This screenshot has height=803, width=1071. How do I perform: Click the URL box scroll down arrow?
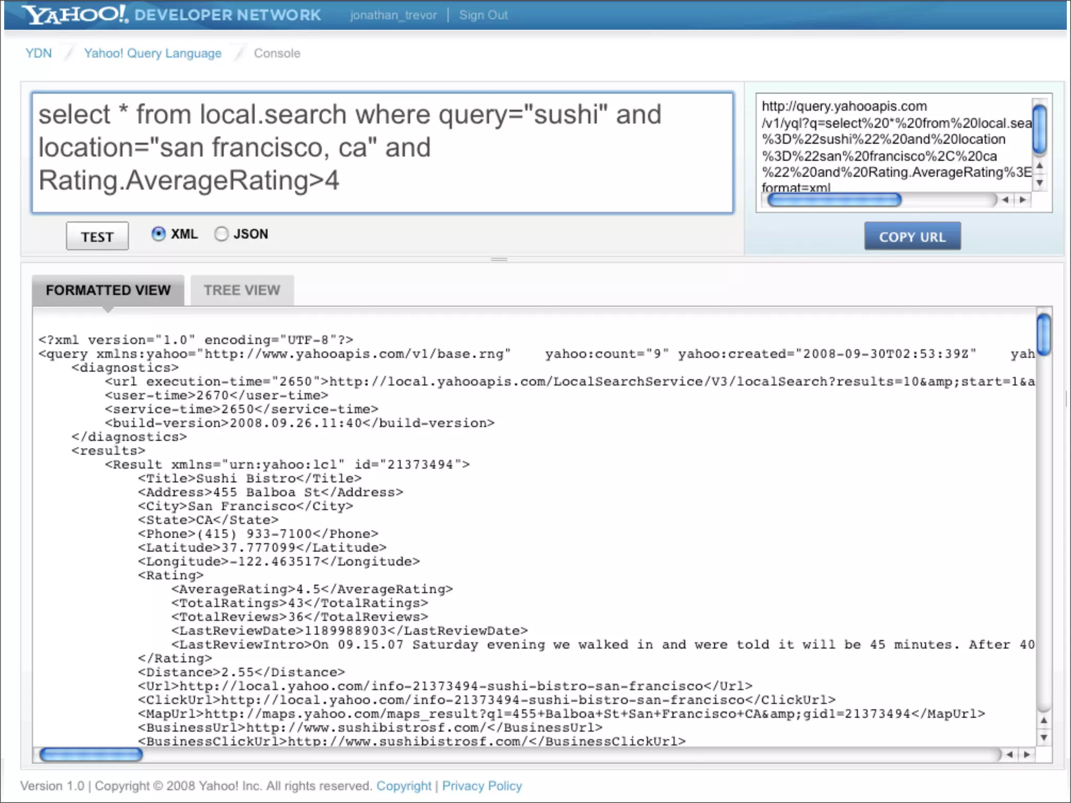1040,182
